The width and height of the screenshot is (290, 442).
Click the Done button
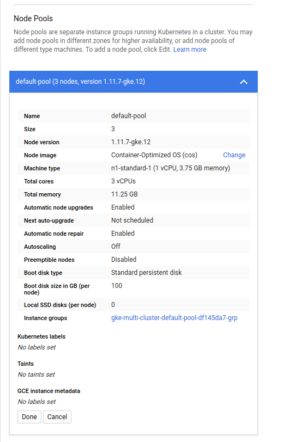coord(29,417)
